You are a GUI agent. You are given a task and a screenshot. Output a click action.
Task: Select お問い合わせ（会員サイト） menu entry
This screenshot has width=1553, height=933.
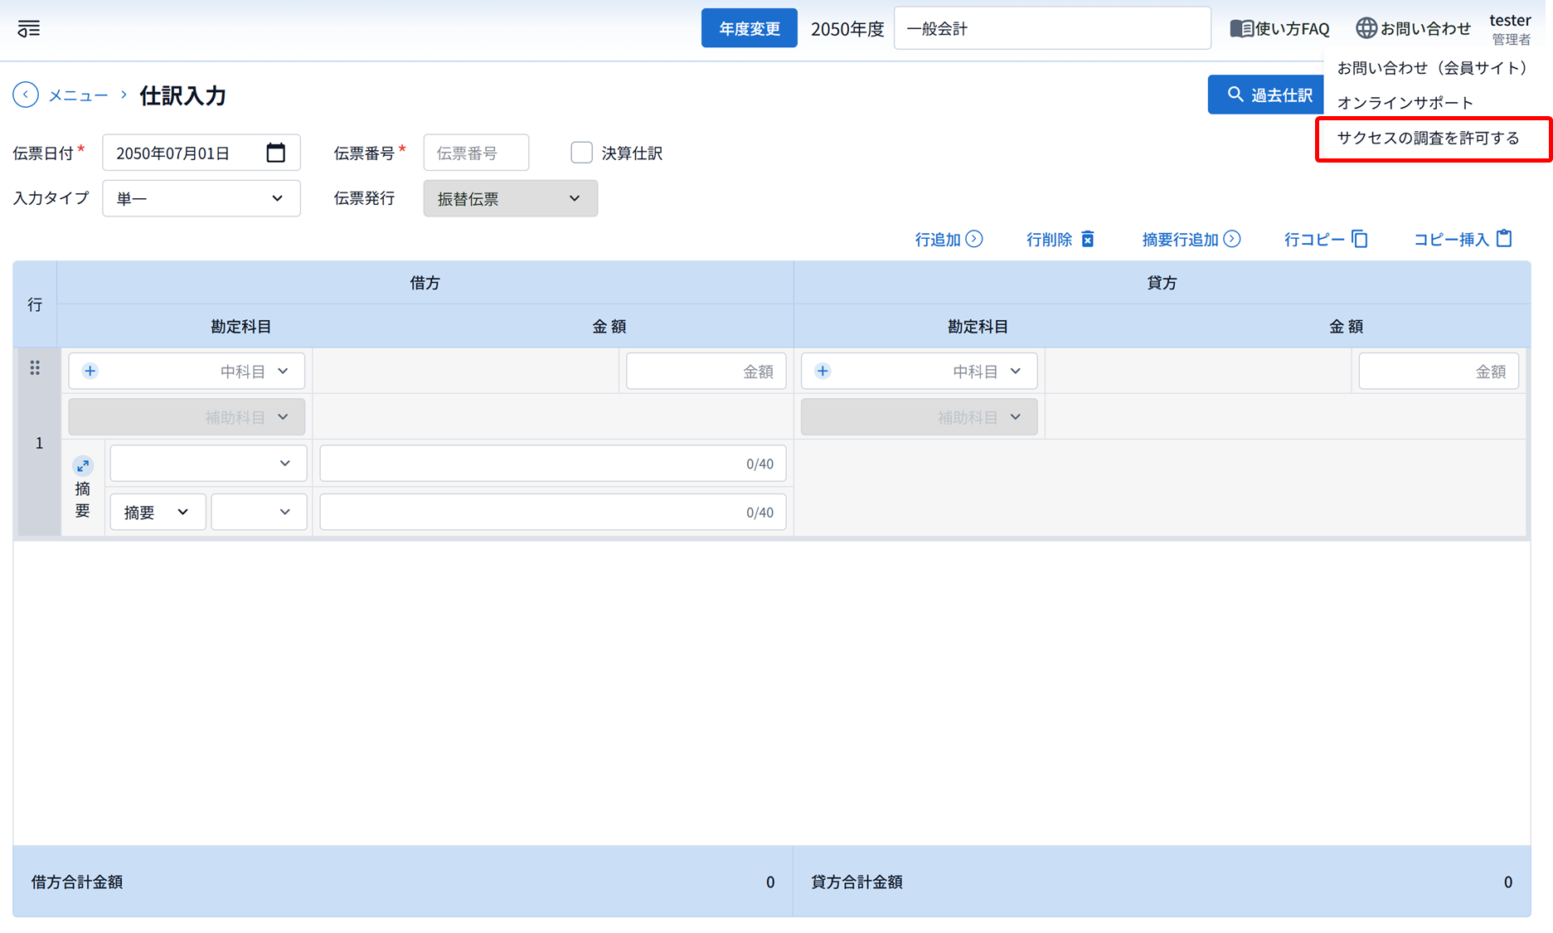coord(1434,68)
